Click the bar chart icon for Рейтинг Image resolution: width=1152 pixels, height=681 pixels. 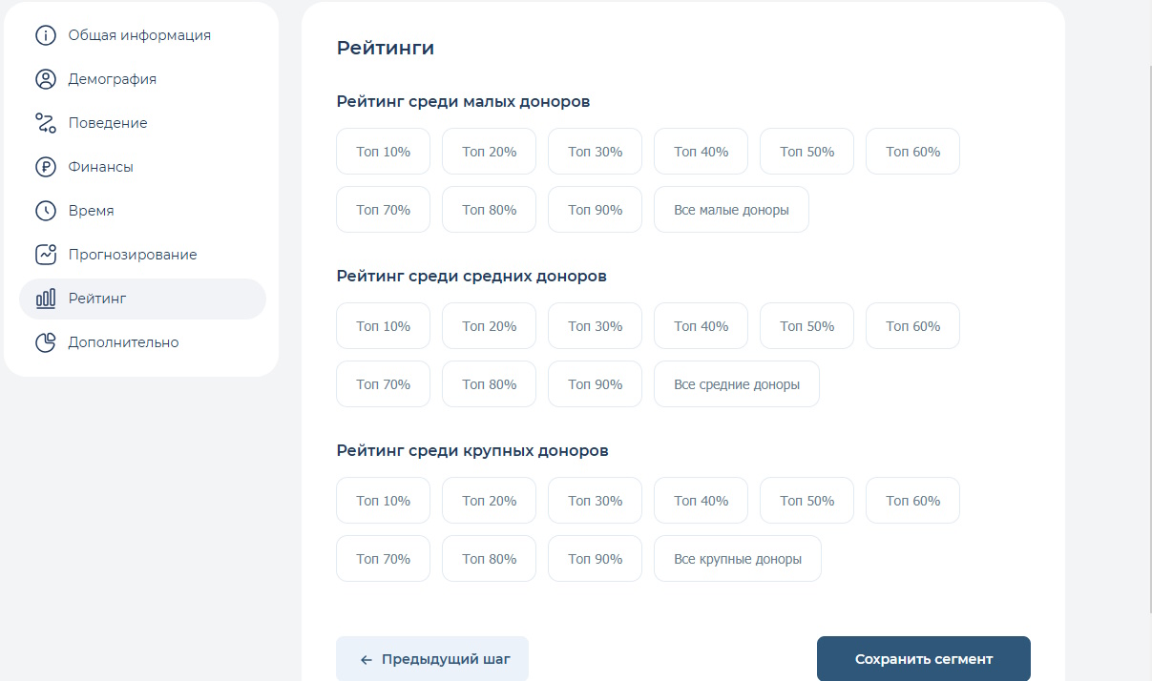46,299
